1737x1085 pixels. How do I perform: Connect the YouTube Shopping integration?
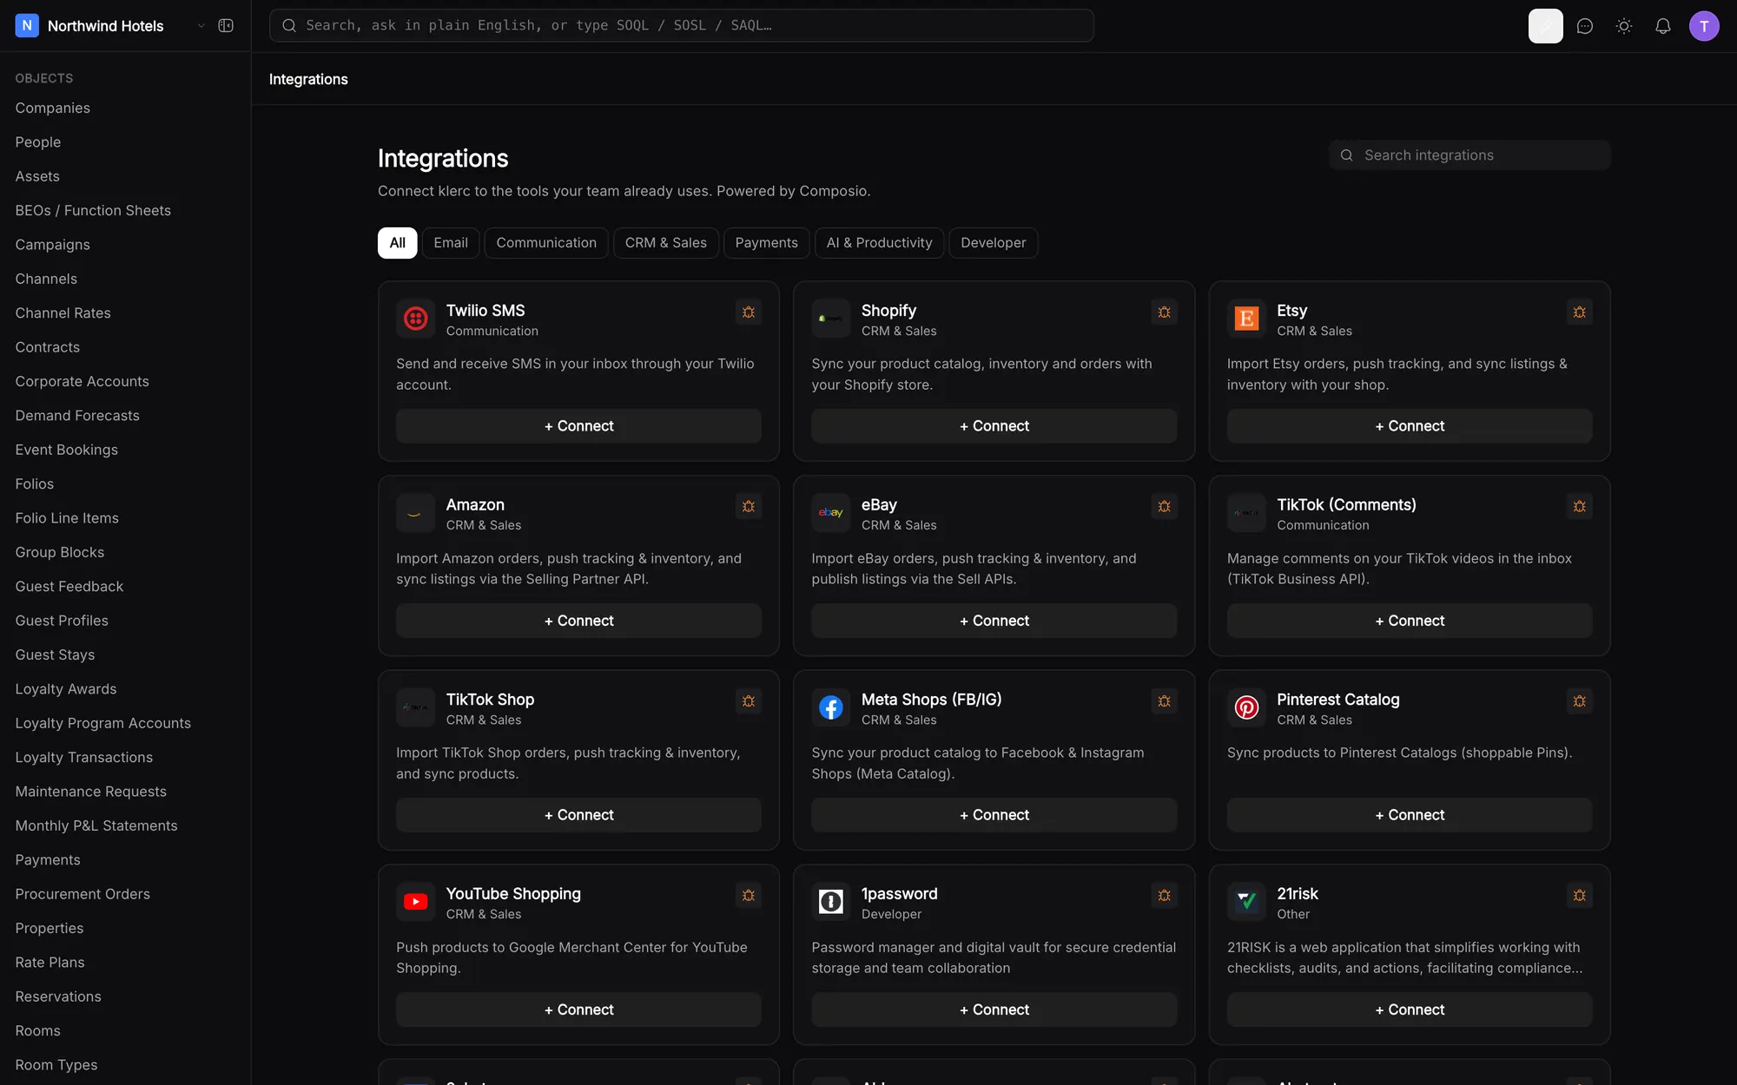coord(578,1009)
